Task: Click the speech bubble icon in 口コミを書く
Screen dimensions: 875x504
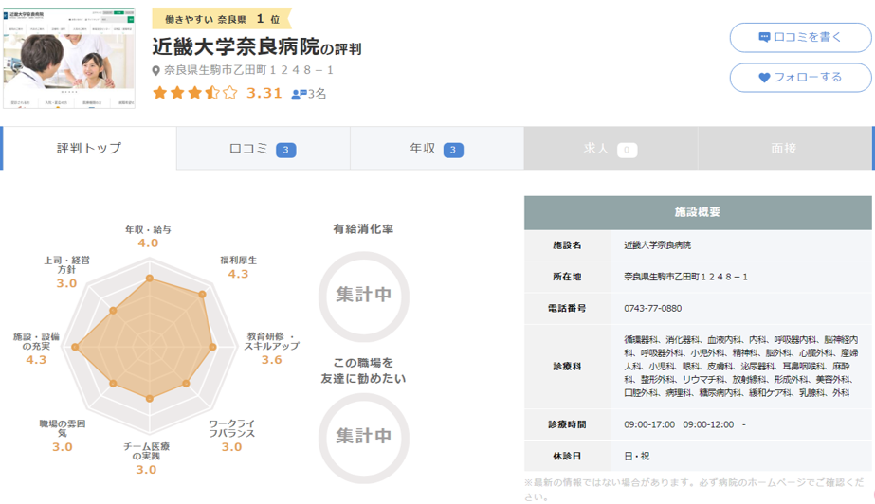Action: pos(764,37)
